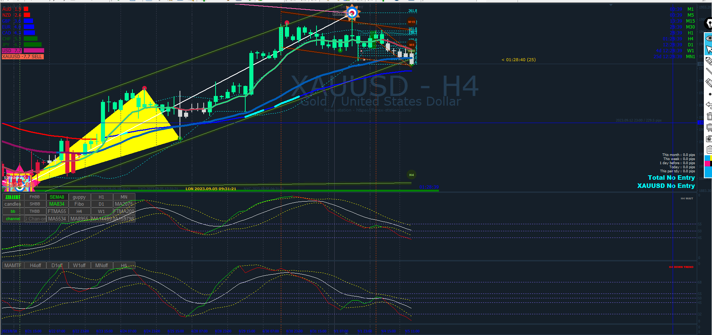The height and width of the screenshot is (335, 712).
Task: Select the line drawing tool
Action: (709, 72)
